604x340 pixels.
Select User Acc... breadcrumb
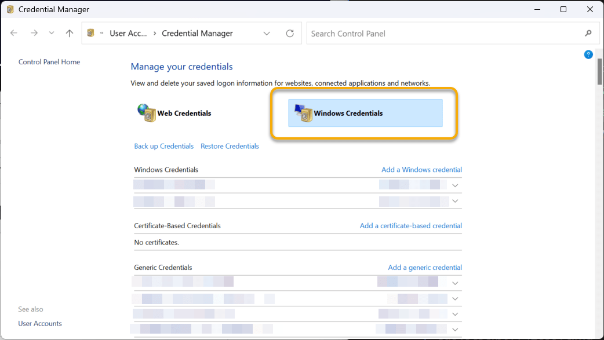pos(128,34)
